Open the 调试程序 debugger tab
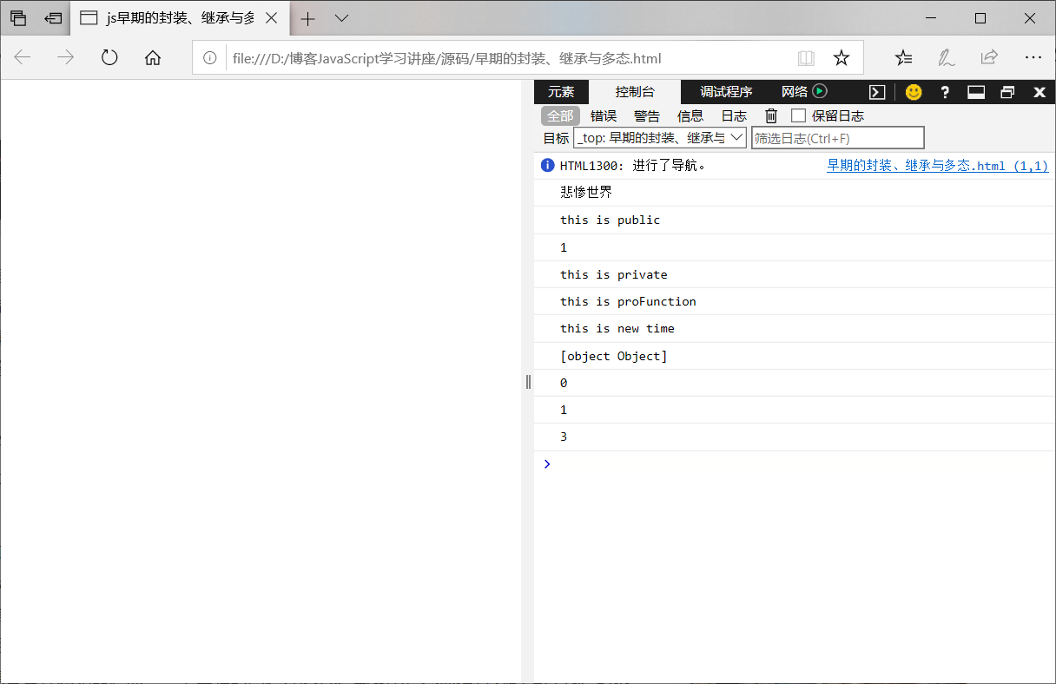Screen dimensions: 1056x684 click(x=727, y=92)
